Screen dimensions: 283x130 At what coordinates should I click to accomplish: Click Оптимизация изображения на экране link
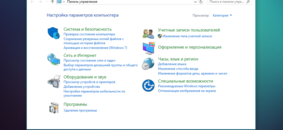pos(187,91)
